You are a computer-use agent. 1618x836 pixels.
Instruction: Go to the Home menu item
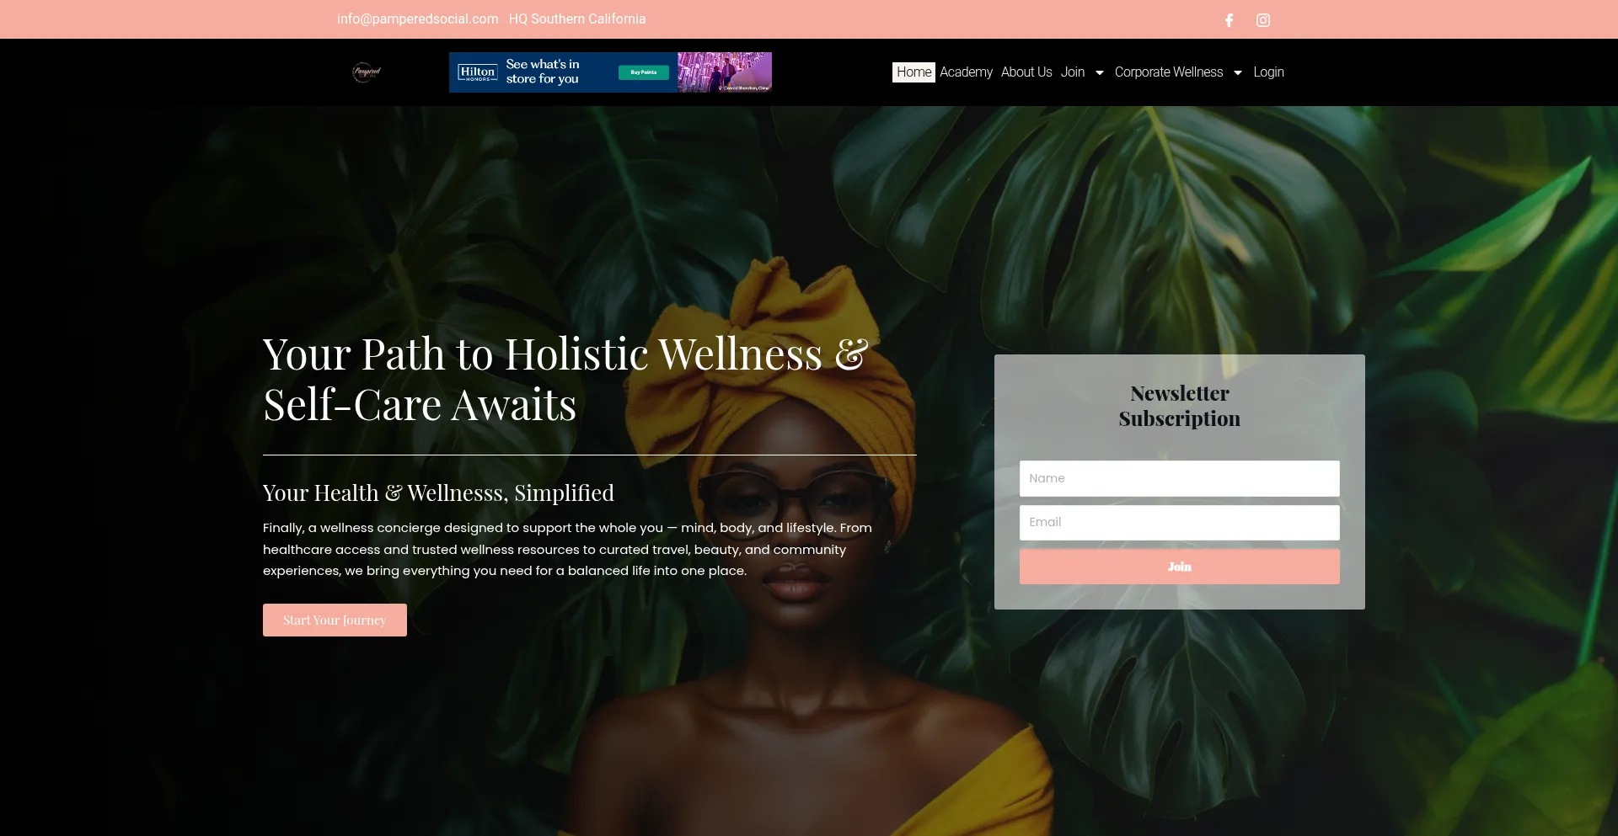913,72
